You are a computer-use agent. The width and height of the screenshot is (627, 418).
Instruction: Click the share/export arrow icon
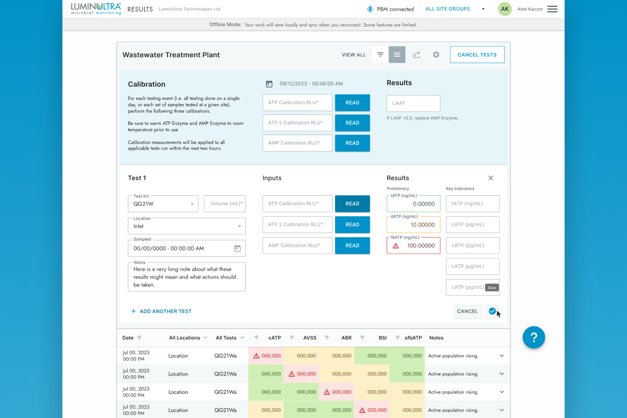coord(416,55)
